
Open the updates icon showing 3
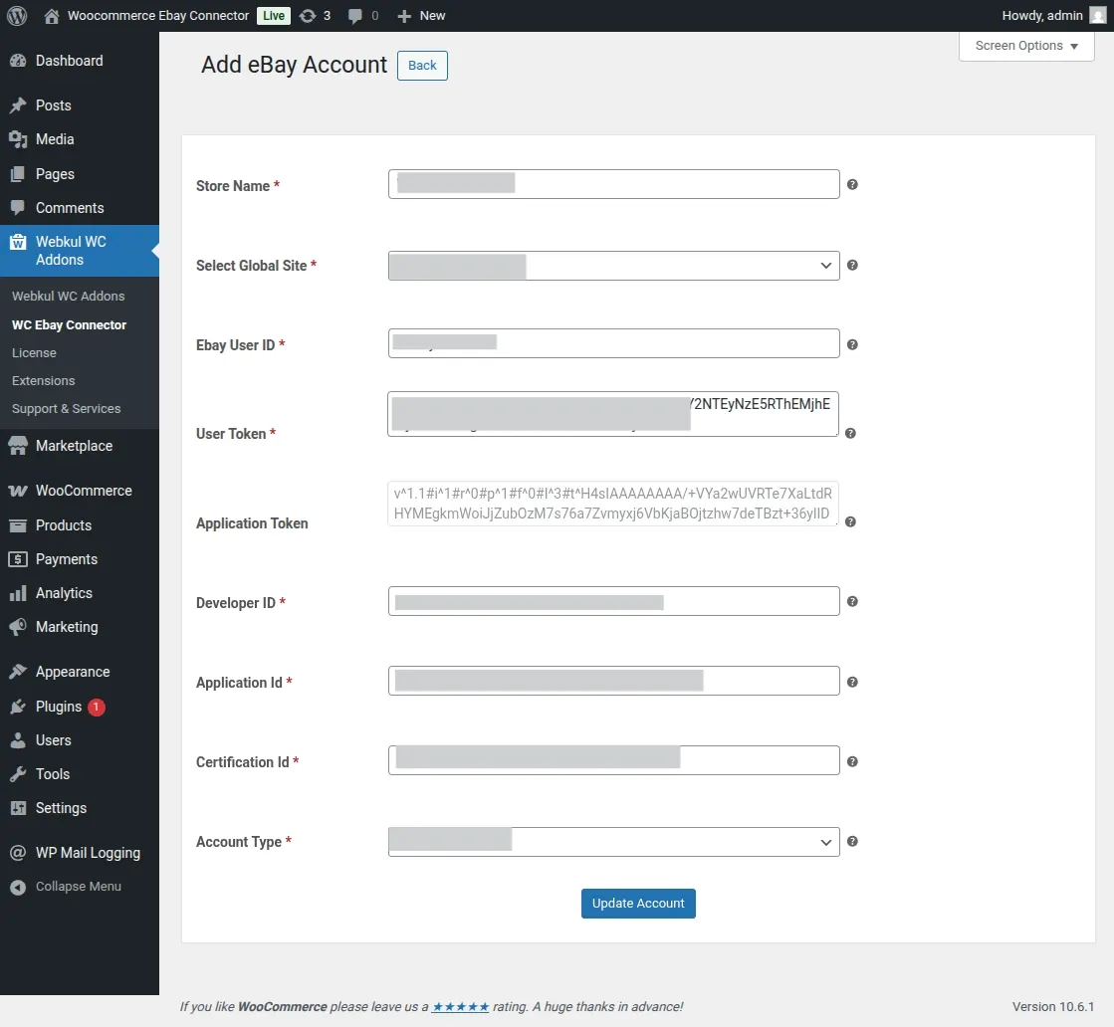pyautogui.click(x=308, y=16)
